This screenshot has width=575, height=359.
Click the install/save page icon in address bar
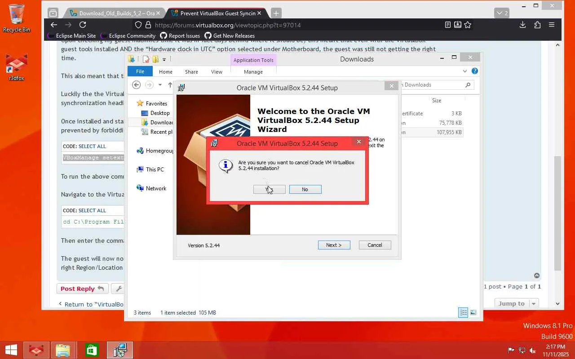(458, 25)
